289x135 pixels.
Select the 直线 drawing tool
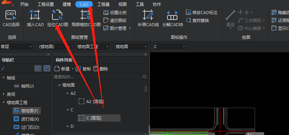point(230,19)
